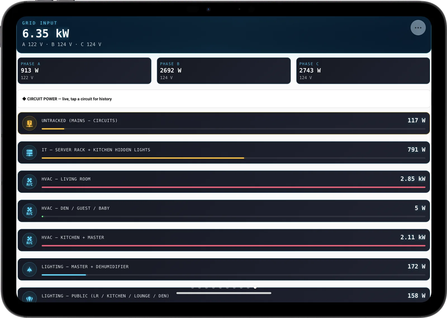Open the three-dot more options menu
Image resolution: width=447 pixels, height=318 pixels.
418,28
